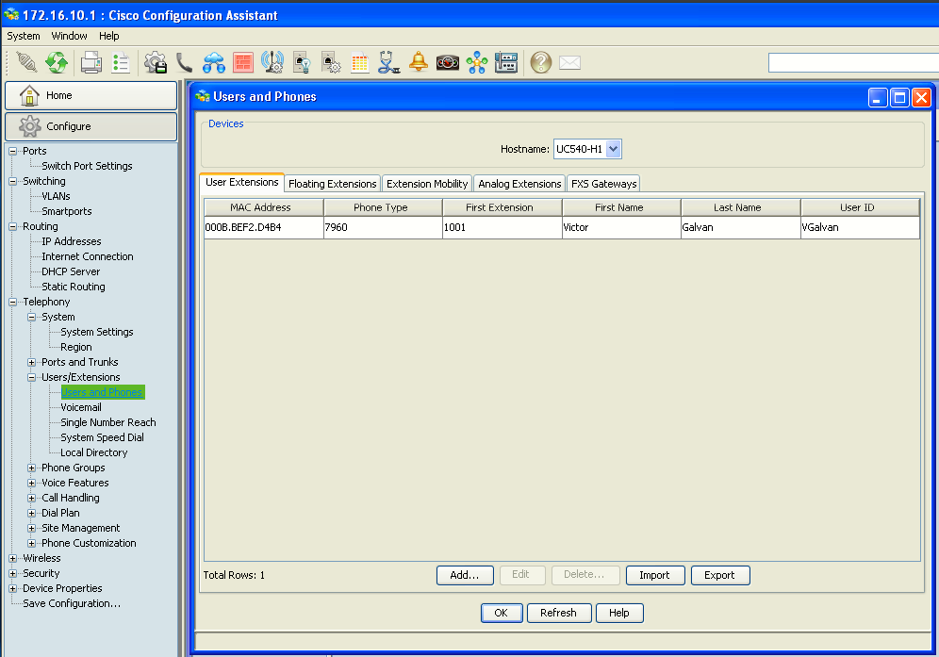Click the VGalvan User ID cell
Screen dimensions: 939x657
click(860, 227)
